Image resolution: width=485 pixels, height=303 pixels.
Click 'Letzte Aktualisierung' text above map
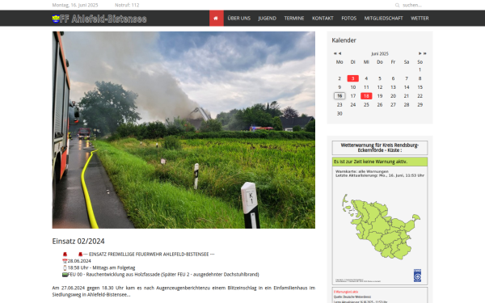(x=380, y=175)
